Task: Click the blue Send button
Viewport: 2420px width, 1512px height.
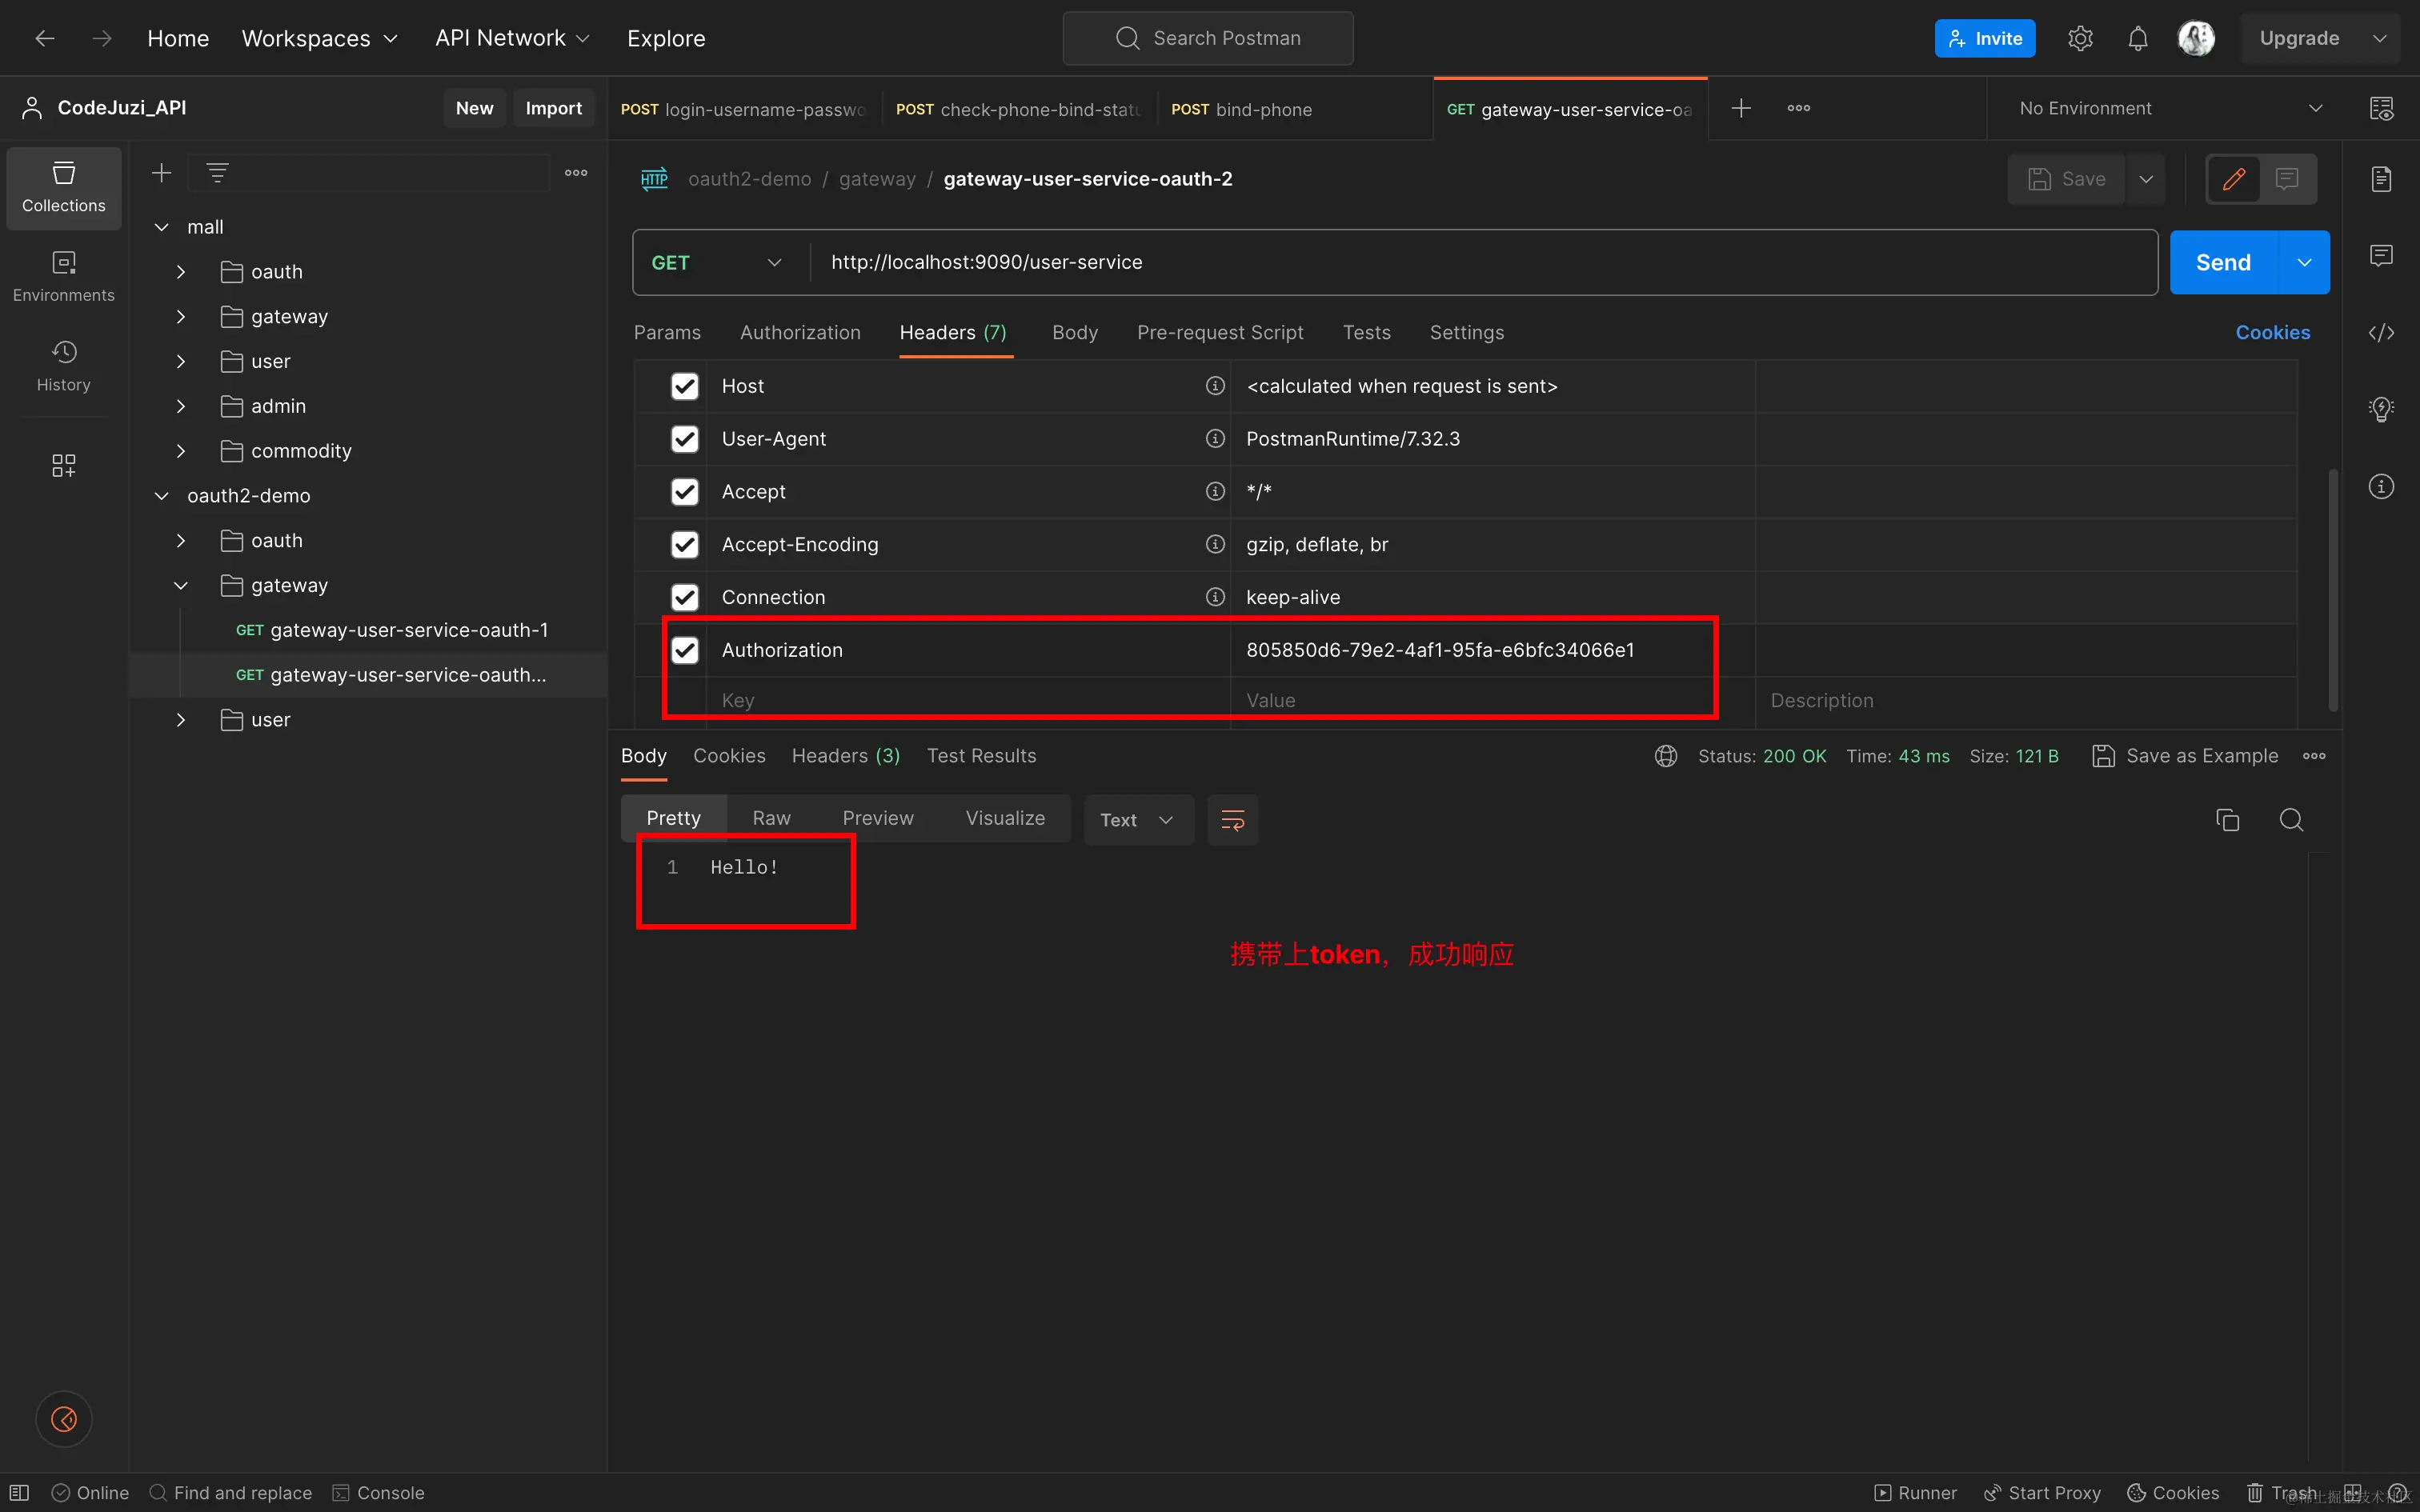Action: tap(2222, 262)
